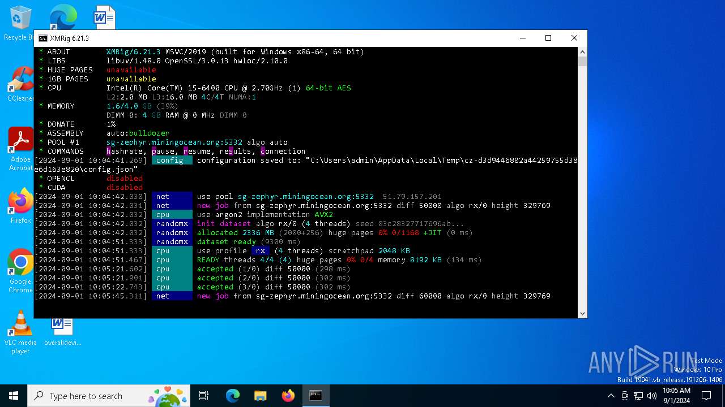
Task: Open Microsoft Edge from the taskbar
Action: click(x=233, y=396)
